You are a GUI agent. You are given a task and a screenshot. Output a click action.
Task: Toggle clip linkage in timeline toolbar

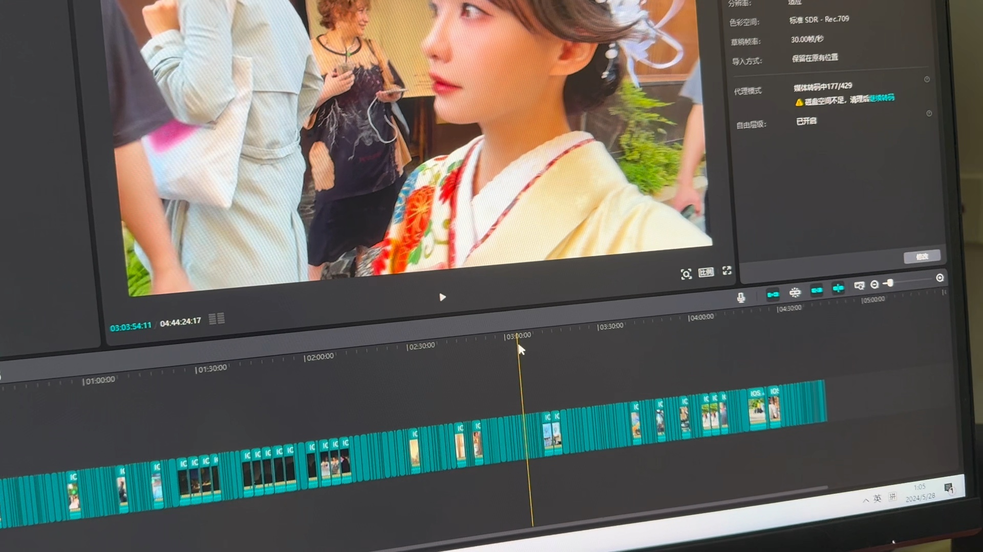pos(817,290)
